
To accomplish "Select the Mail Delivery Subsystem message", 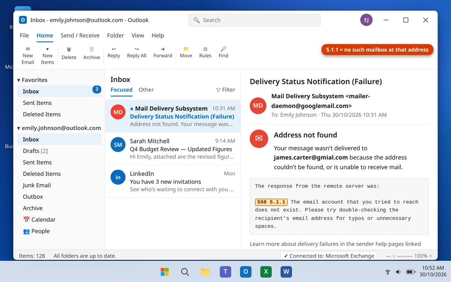I will pos(173,116).
